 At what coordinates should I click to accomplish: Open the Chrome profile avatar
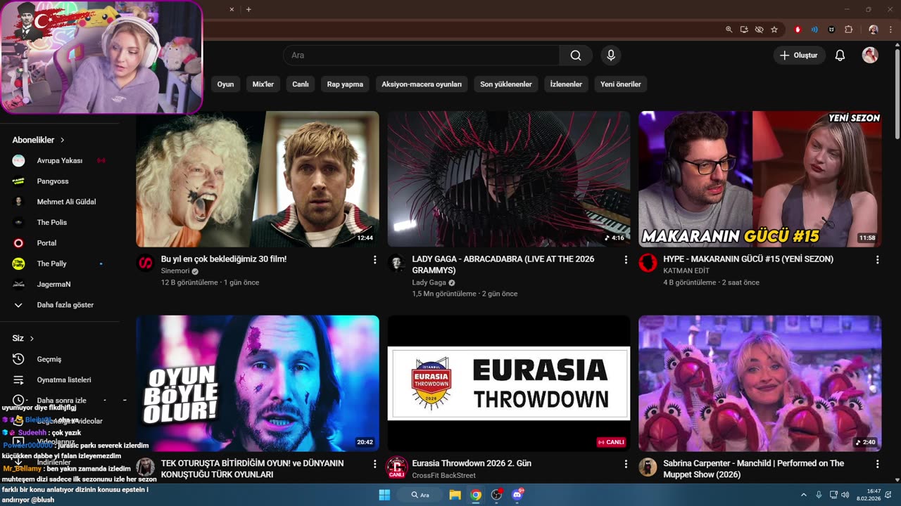(x=874, y=30)
